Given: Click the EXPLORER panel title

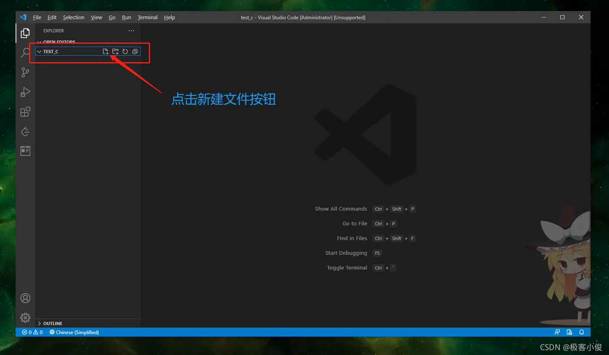Looking at the screenshot, I should click(54, 31).
